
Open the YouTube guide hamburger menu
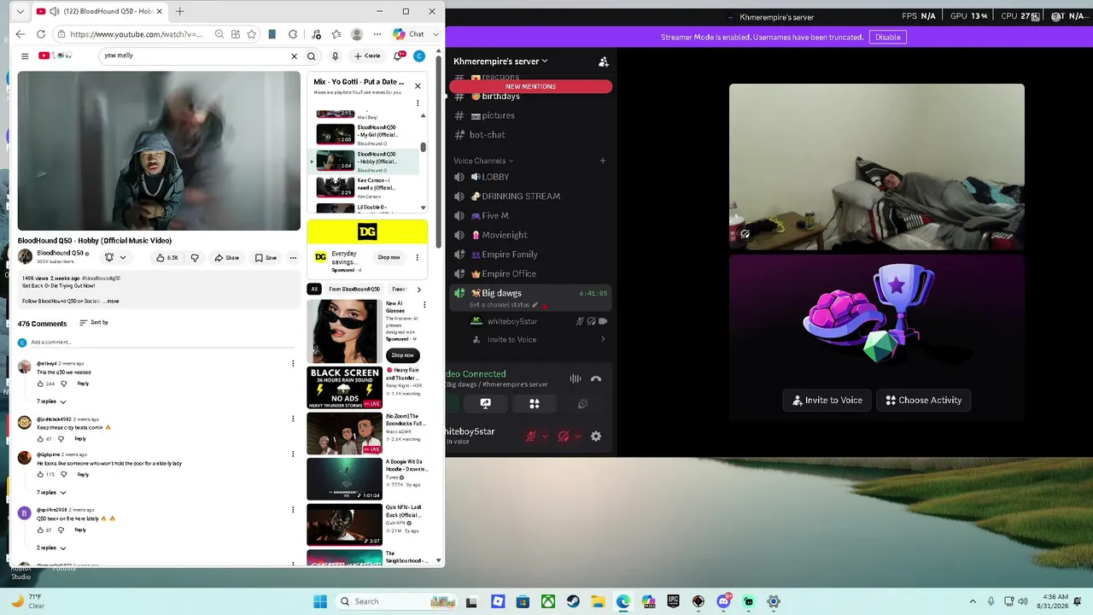[25, 56]
